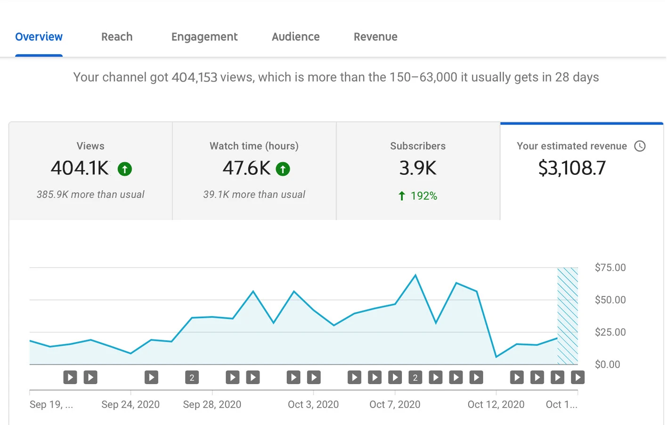The image size is (667, 425).
Task: Open the Engagement tab
Action: (x=204, y=37)
